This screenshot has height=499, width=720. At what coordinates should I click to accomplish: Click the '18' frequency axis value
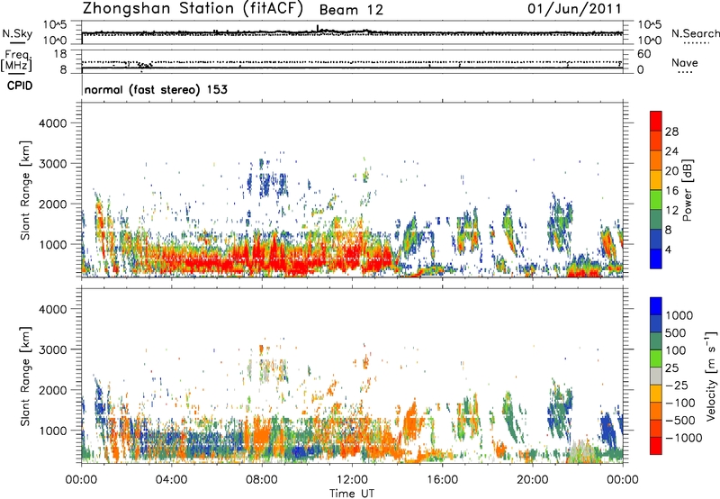pos(60,54)
